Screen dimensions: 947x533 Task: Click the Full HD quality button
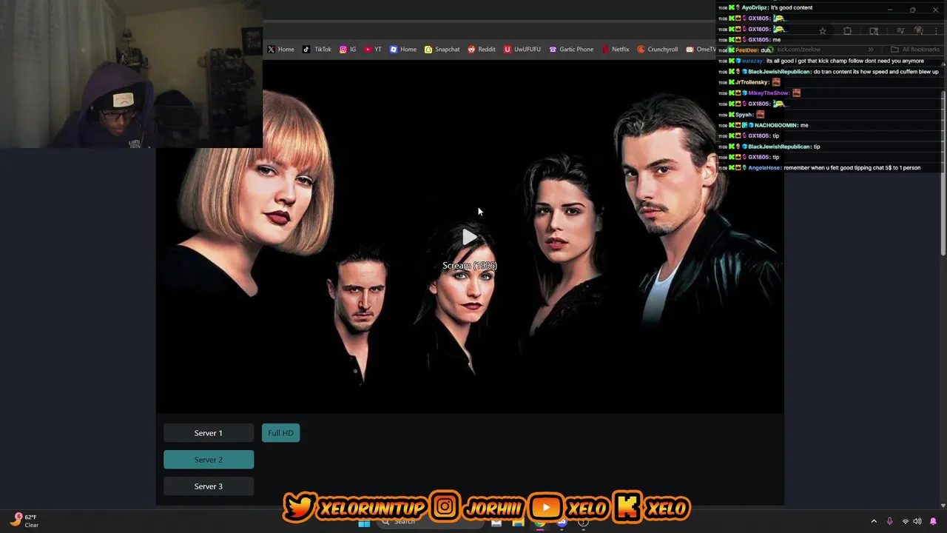(x=280, y=433)
